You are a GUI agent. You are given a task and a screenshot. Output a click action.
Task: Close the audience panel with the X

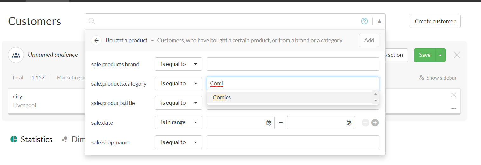457,55
